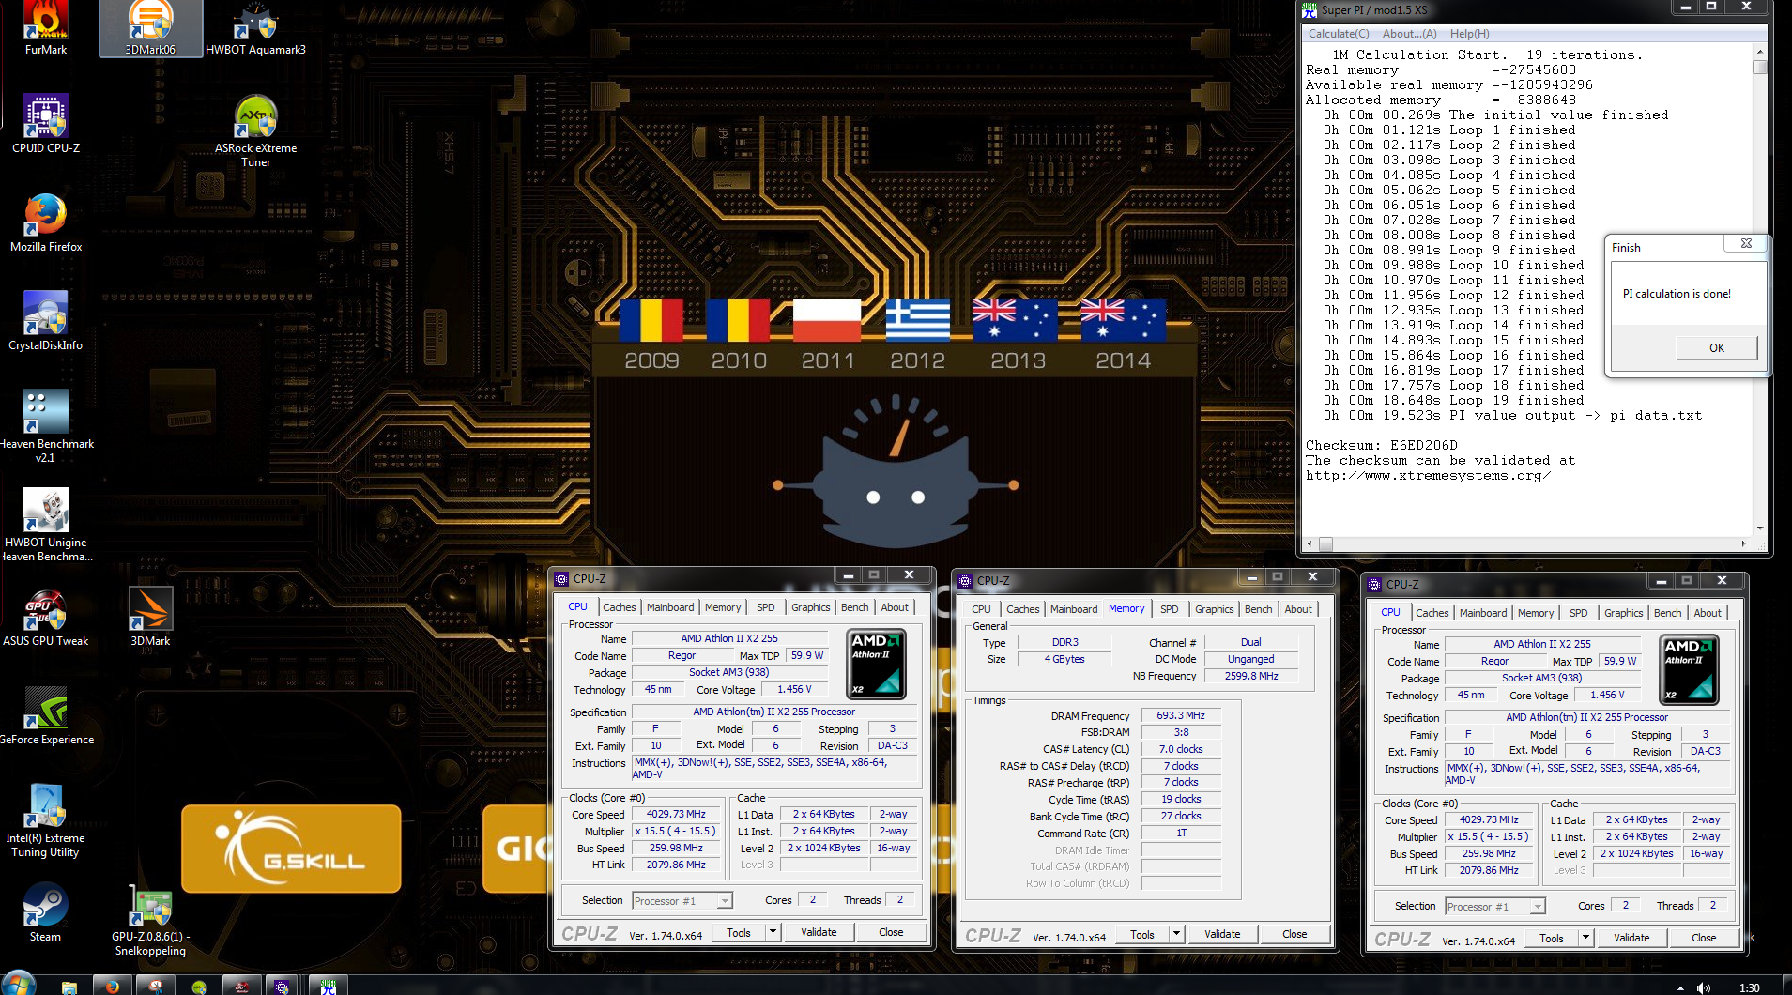The image size is (1792, 995).
Task: Open Mainboard tab in rightmost CPU-Z window
Action: [1482, 613]
